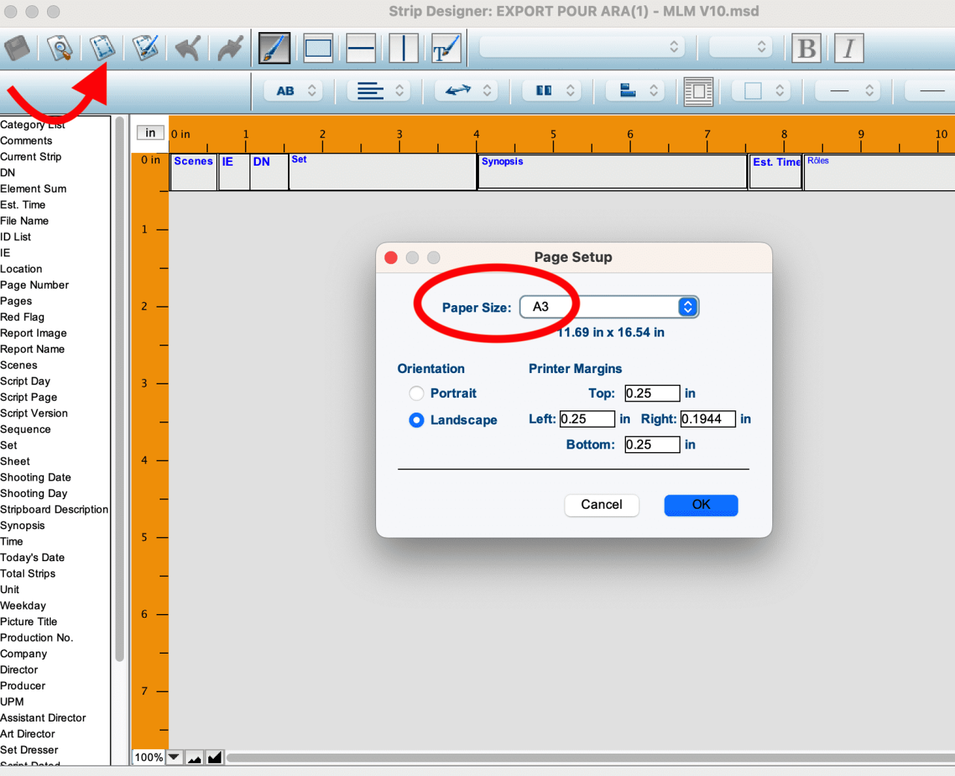Click OK in Page Setup
This screenshot has height=776, width=955.
tap(701, 505)
